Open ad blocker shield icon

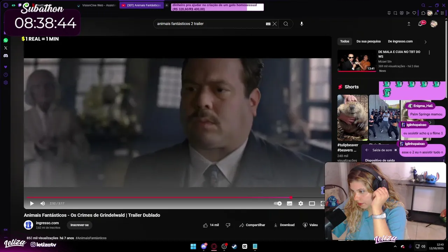[401, 13]
